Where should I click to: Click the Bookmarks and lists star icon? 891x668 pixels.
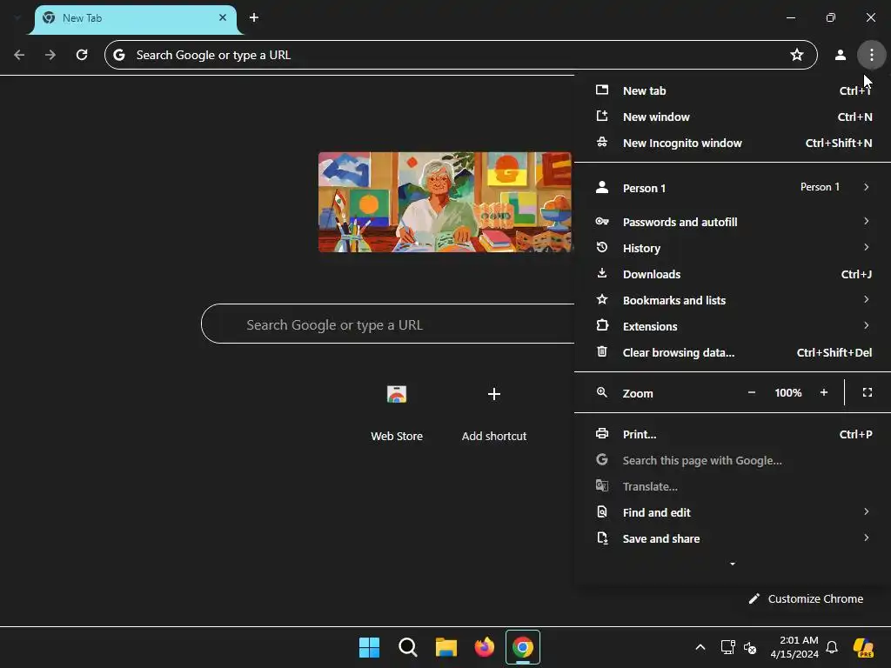coord(602,299)
